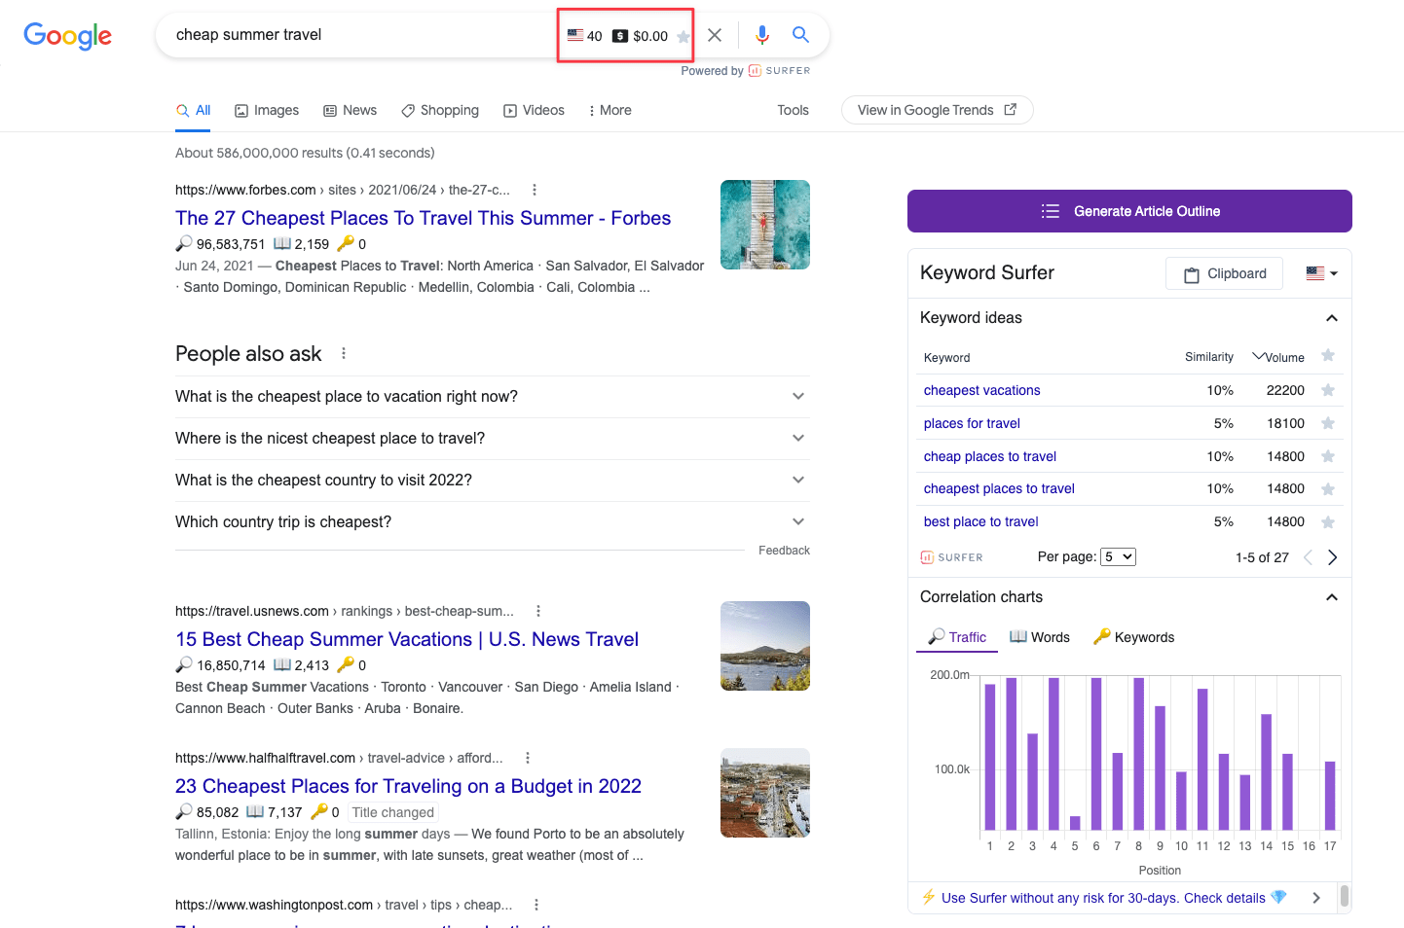
Task: Click the Forbes pier thumbnail image
Action: click(x=765, y=225)
